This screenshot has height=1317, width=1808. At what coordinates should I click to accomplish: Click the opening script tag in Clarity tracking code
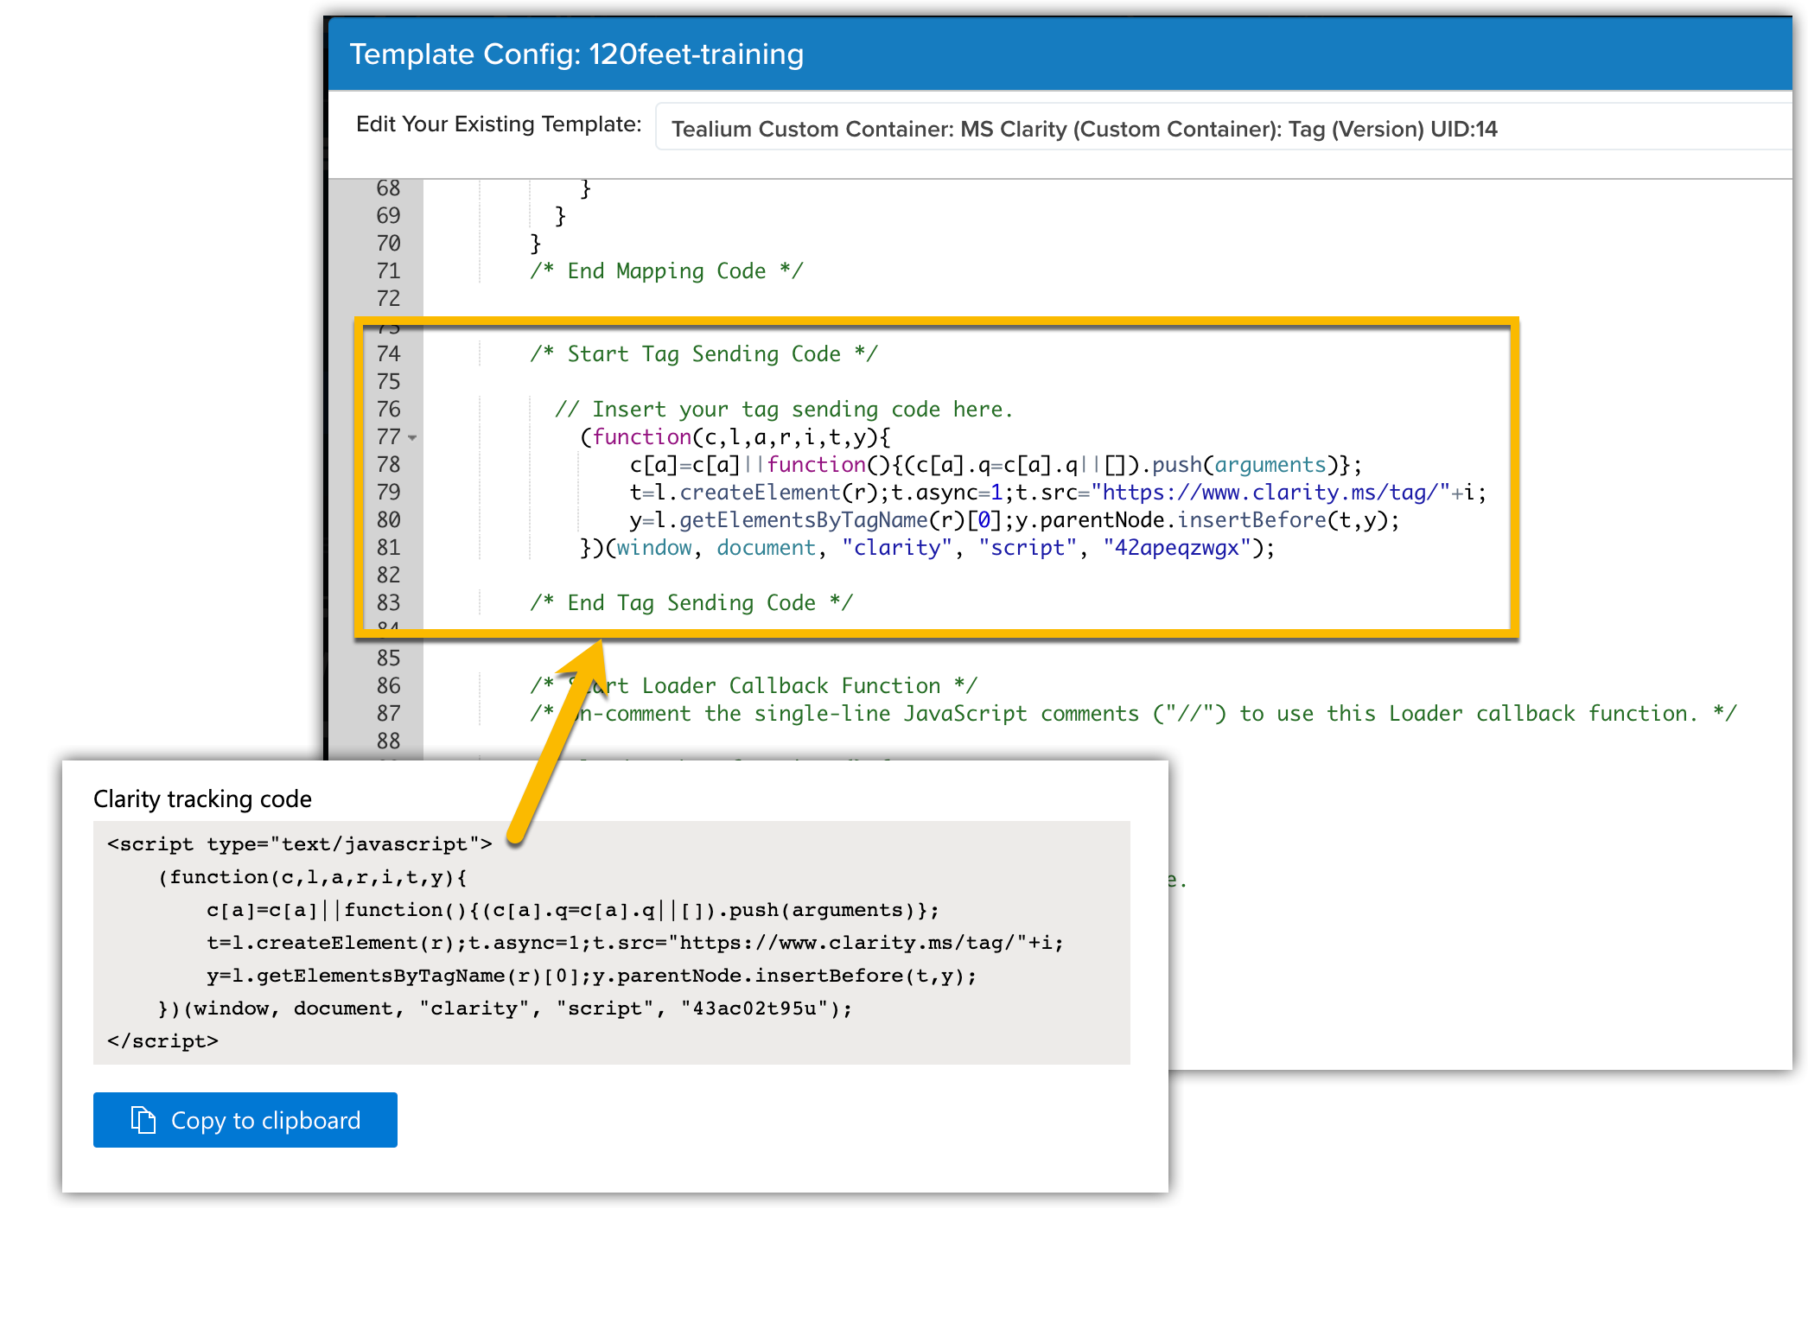(299, 844)
